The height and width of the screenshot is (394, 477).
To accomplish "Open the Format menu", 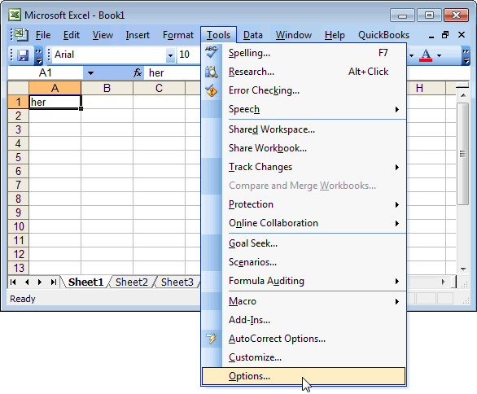I will click(x=178, y=35).
